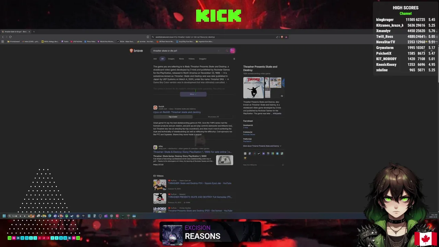The image size is (439, 247).
Task: Open Steam icon in taskbar
Action: point(72,216)
